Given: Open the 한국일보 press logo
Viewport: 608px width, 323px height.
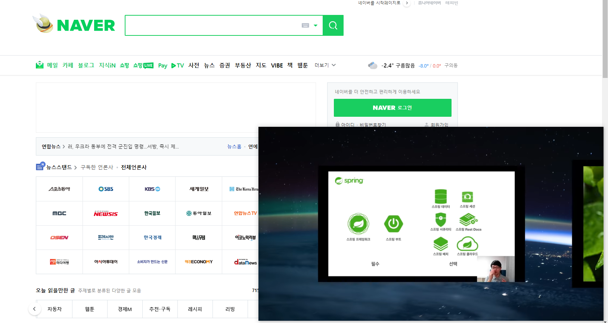Looking at the screenshot, I should 152,213.
